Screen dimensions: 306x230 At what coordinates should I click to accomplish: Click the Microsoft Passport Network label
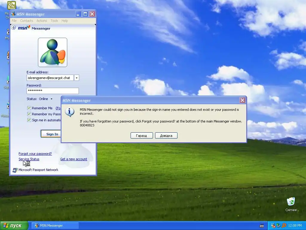39,170
